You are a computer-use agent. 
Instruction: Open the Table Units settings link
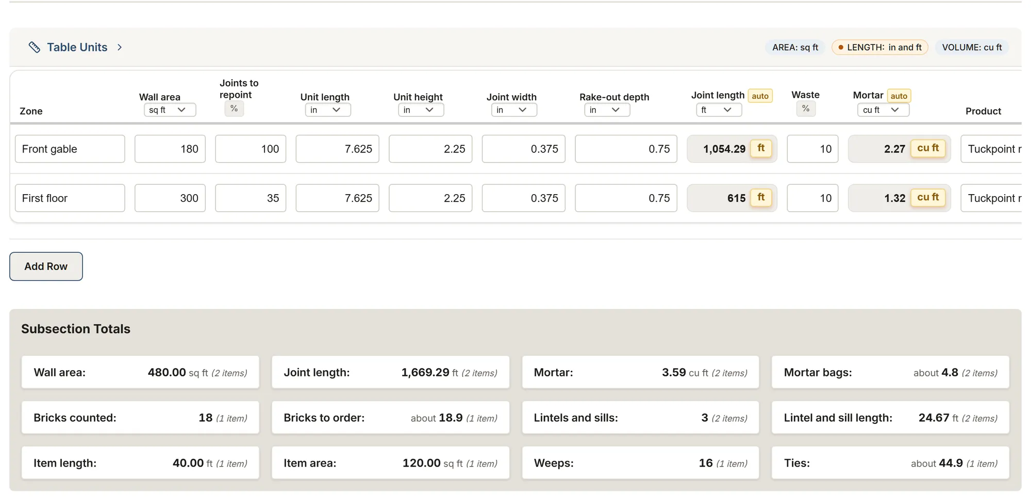pos(77,47)
